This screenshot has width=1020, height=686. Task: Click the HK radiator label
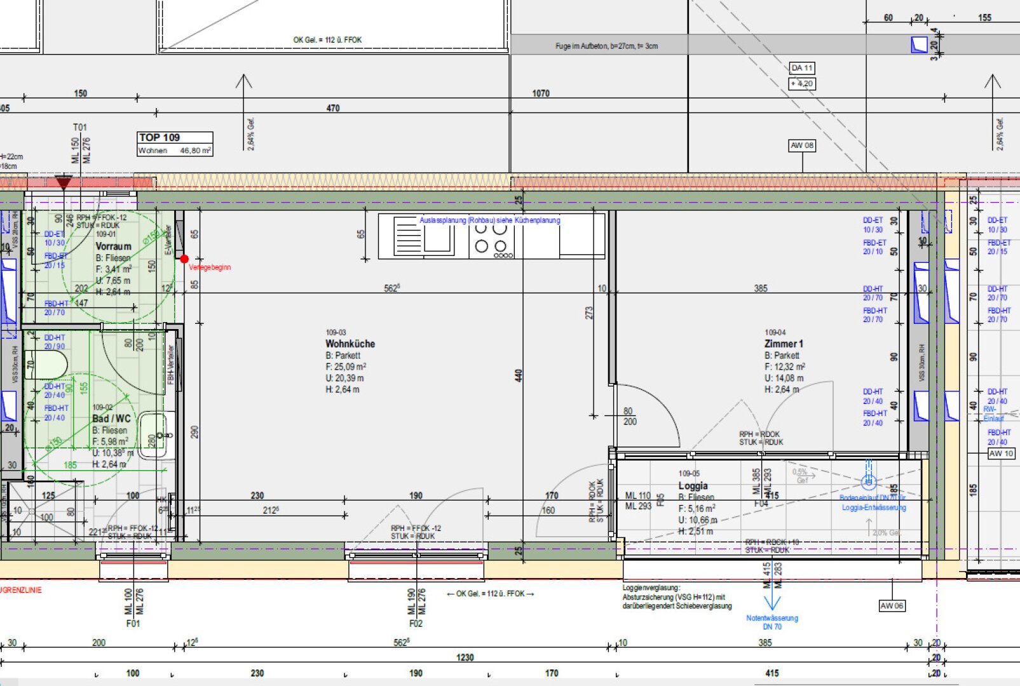click(x=161, y=500)
